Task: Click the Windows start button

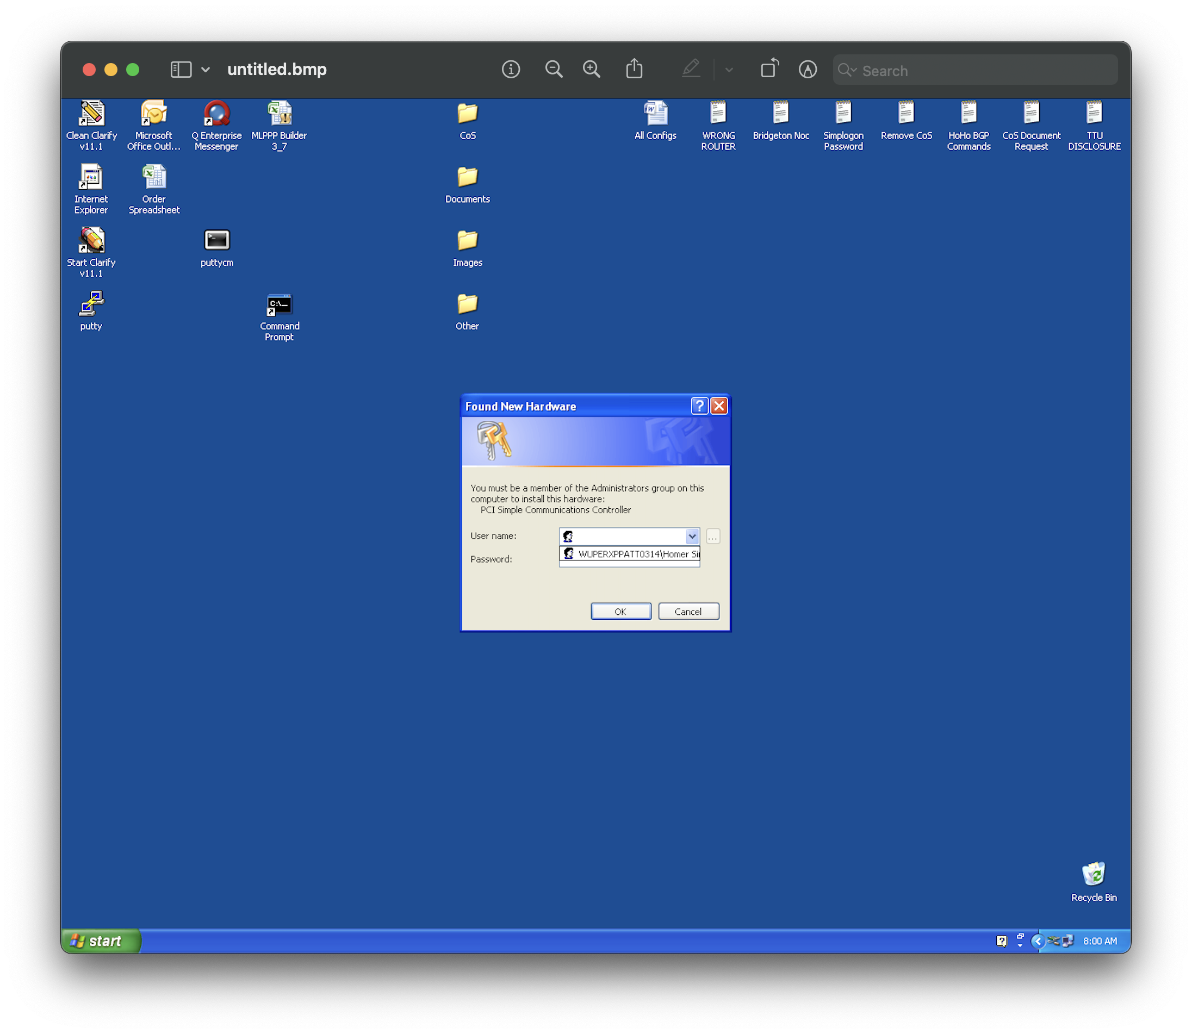Action: (x=101, y=941)
